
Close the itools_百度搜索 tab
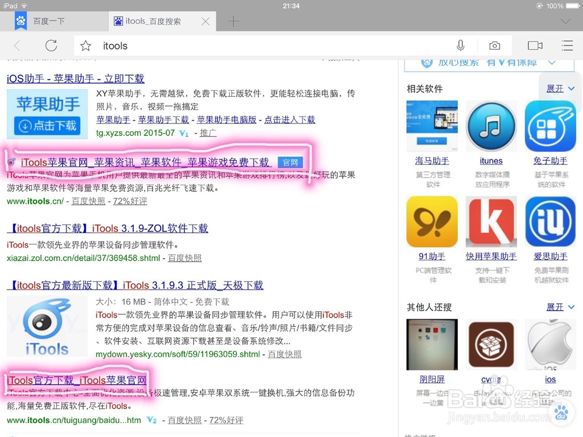pos(205,22)
